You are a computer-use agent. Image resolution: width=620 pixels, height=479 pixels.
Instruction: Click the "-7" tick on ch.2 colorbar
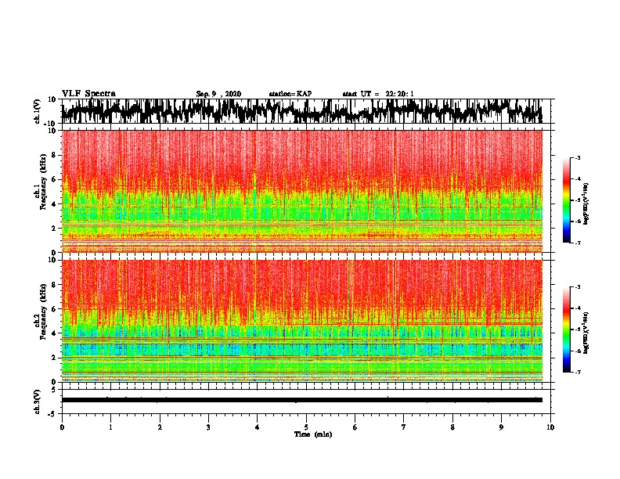pyautogui.click(x=577, y=372)
